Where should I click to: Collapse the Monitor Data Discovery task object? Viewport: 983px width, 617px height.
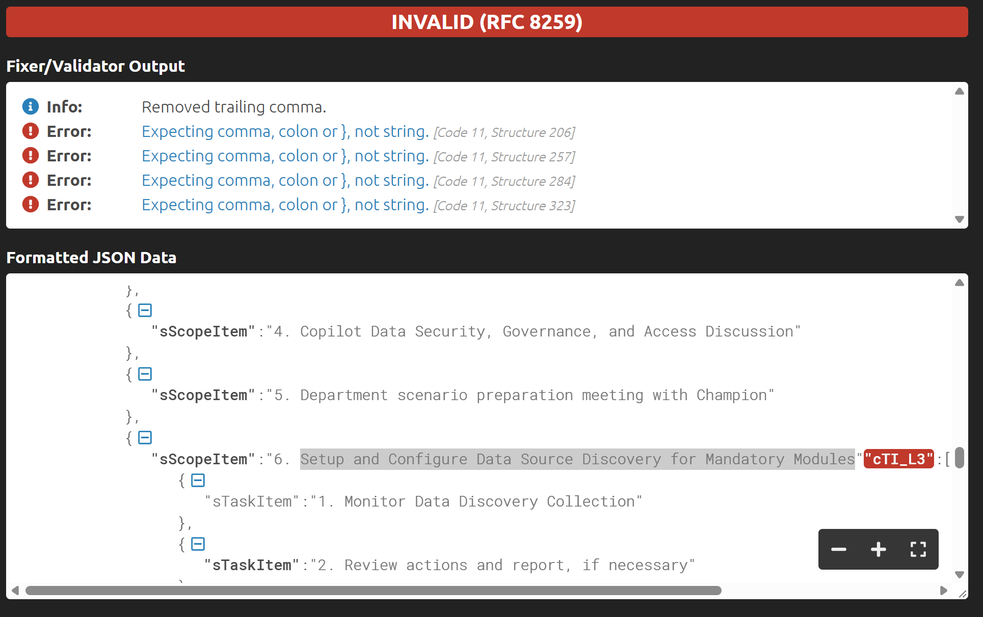[198, 480]
